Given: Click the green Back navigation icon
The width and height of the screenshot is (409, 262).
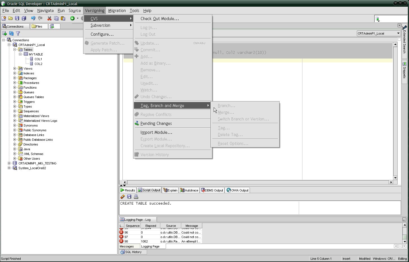Looking at the screenshot, I should 72,18.
